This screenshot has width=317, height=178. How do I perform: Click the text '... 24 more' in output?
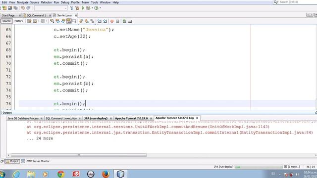(x=40, y=138)
